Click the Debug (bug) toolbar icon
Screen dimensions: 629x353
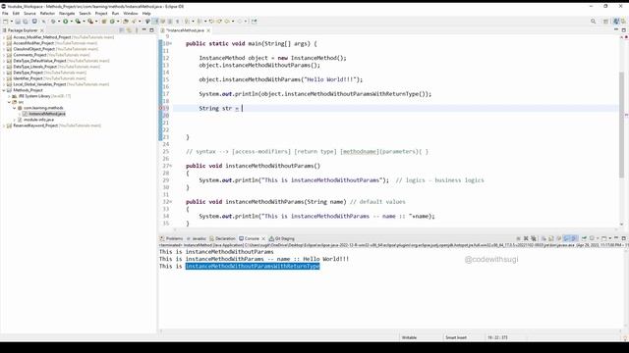point(53,22)
